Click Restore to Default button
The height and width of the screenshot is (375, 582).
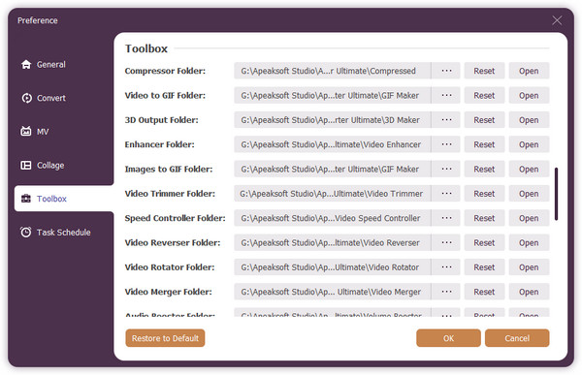[165, 338]
